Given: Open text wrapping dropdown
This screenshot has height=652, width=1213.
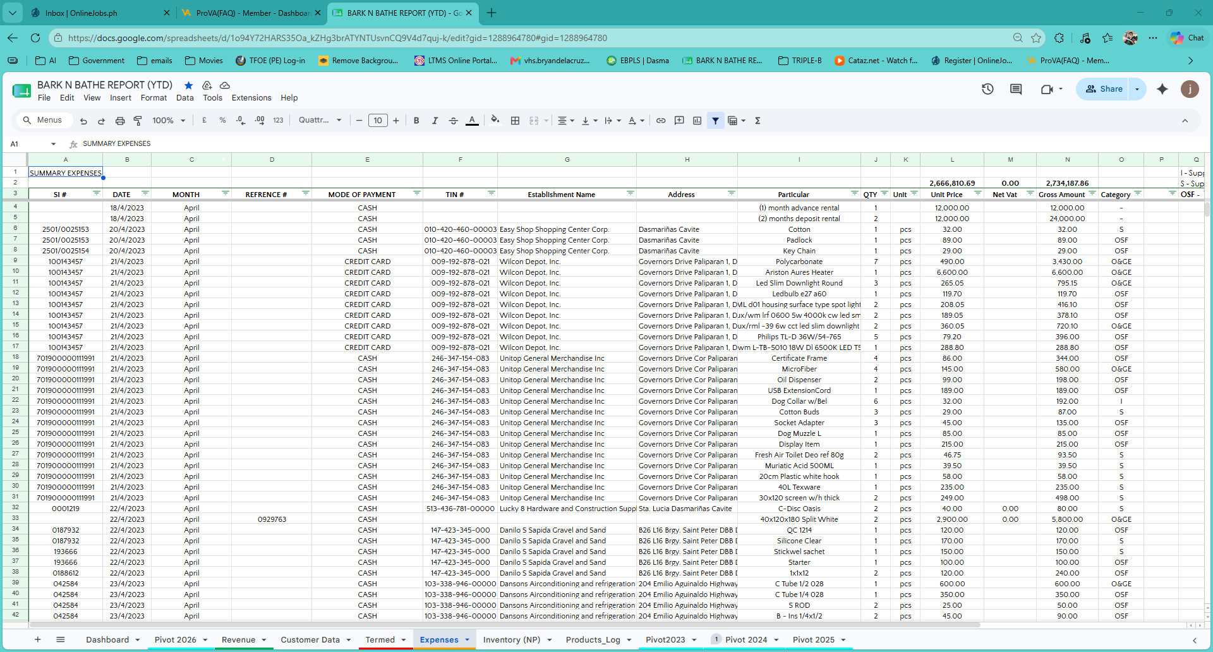Looking at the screenshot, I should 612,121.
